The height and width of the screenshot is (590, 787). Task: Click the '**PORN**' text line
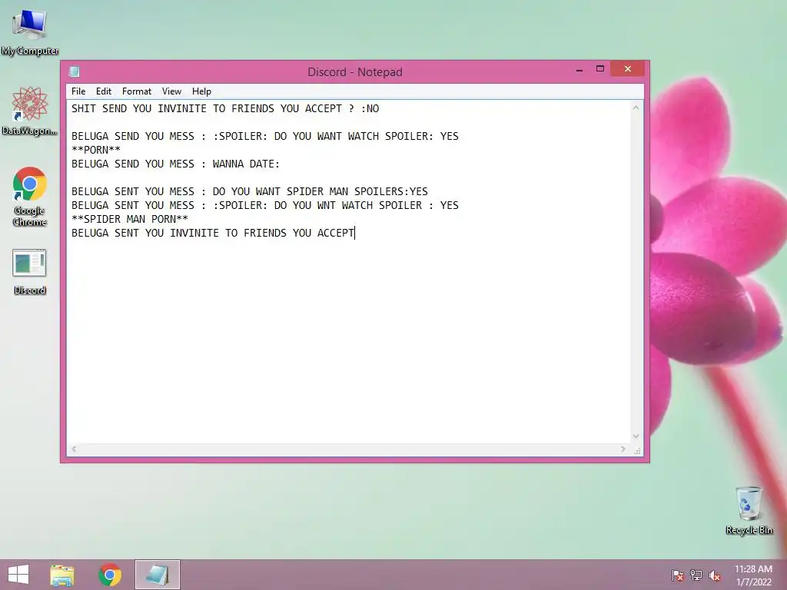coord(96,150)
